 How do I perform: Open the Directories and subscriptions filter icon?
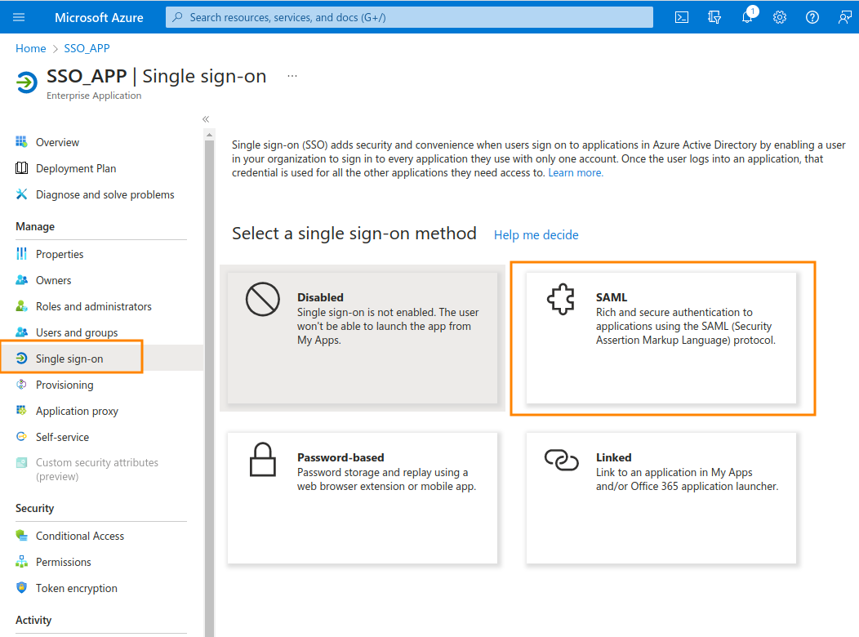tap(714, 17)
